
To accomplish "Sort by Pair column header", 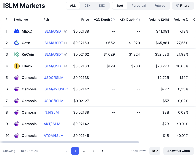I will click(x=46, y=20).
